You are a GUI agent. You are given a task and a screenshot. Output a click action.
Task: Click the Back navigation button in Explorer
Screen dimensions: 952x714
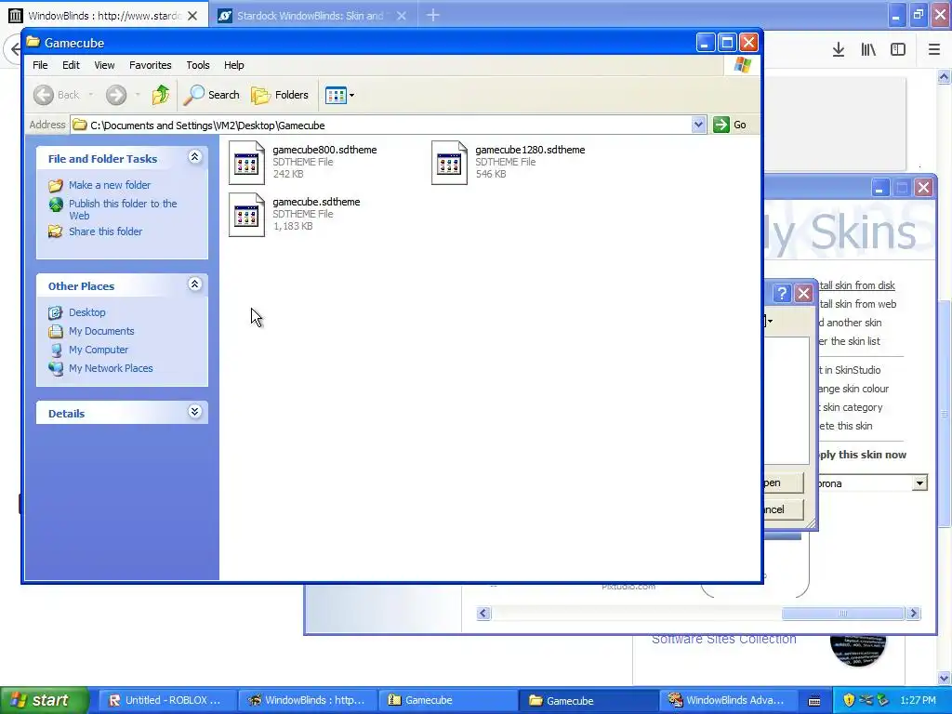(57, 95)
